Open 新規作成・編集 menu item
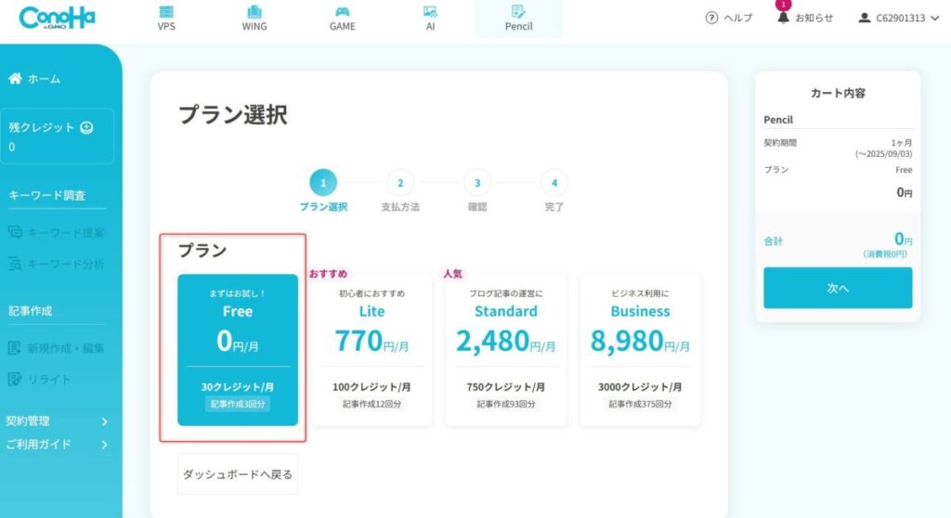Image resolution: width=951 pixels, height=518 pixels. [66, 348]
